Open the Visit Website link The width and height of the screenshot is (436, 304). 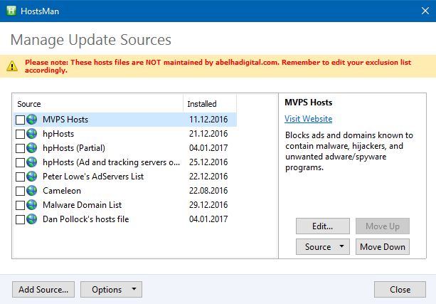(x=308, y=119)
